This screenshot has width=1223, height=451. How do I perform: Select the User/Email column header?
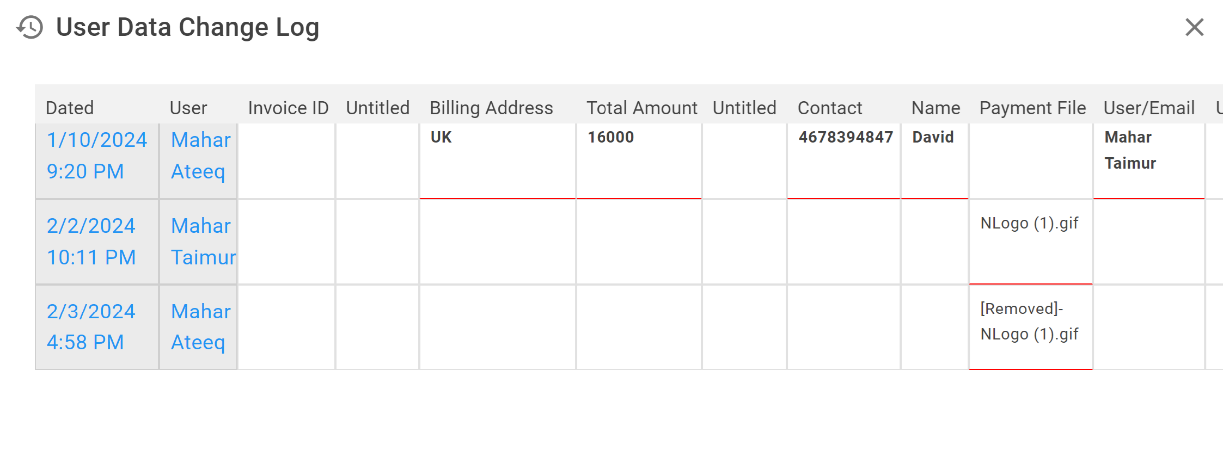point(1149,108)
